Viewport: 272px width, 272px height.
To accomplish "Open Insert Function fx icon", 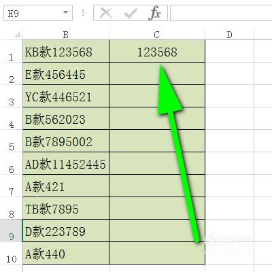I will coord(155,13).
